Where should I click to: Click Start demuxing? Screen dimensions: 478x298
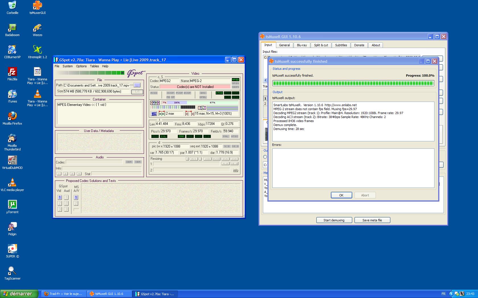pyautogui.click(x=334, y=220)
